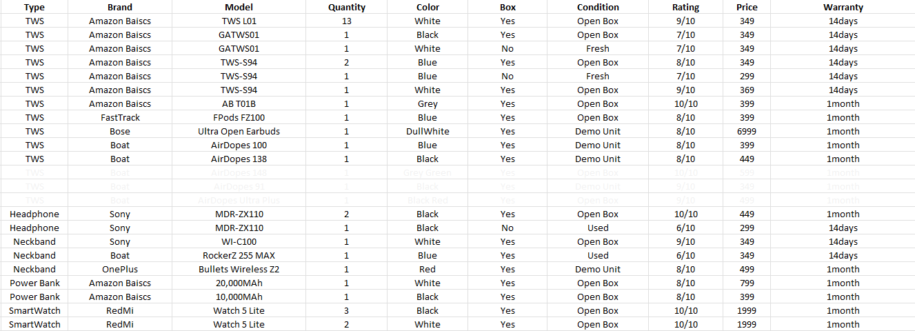Click the OnePlus brand cell

coord(120,269)
